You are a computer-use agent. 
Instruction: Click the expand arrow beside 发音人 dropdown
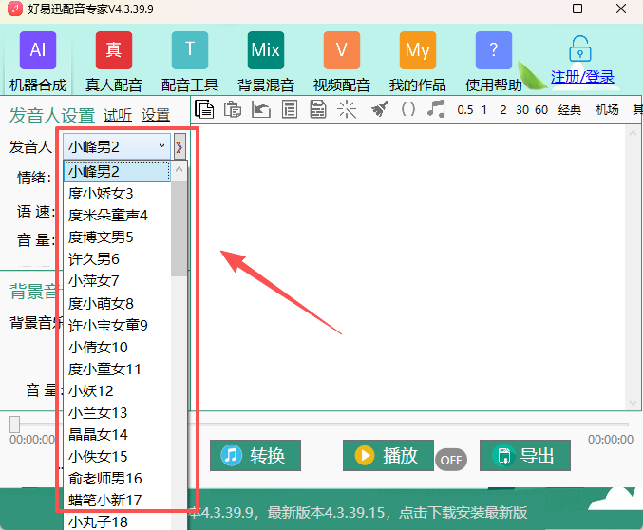pyautogui.click(x=179, y=146)
